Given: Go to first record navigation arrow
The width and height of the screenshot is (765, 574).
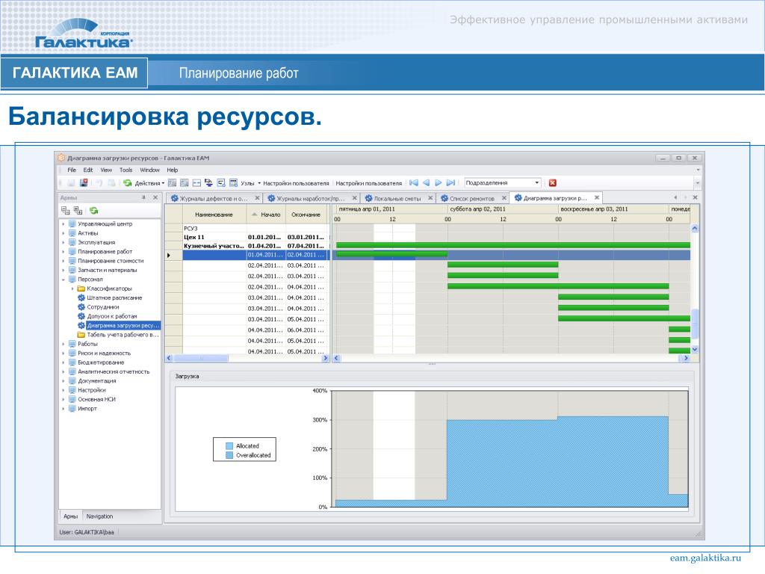Looking at the screenshot, I should [413, 182].
